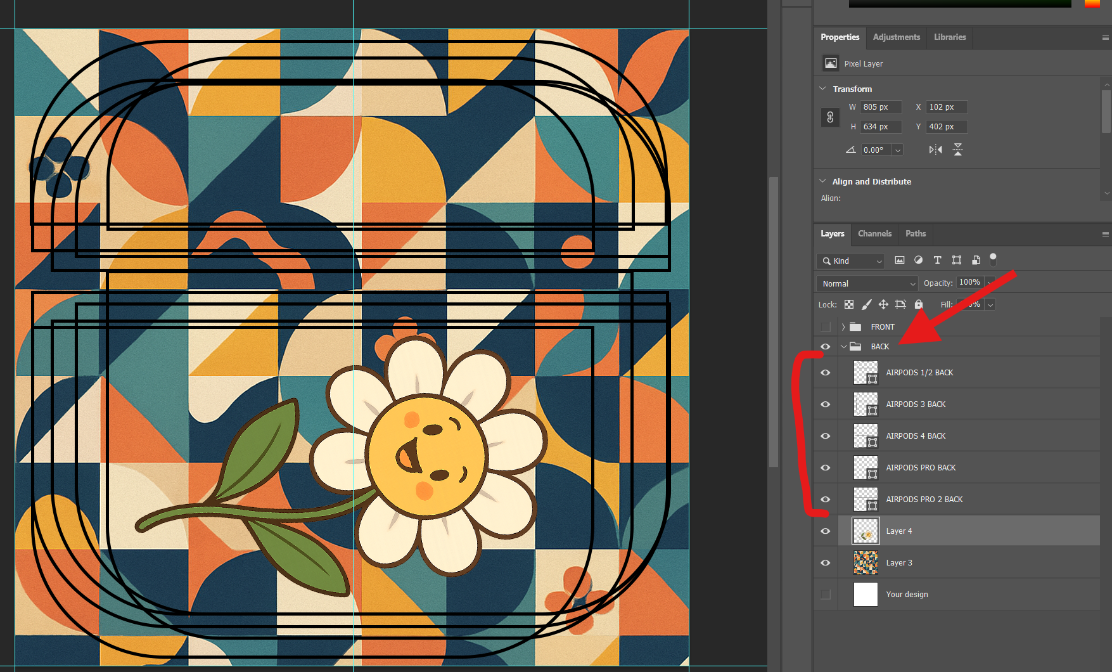Filter layers by type (T) icon
Viewport: 1112px width, 672px height.
[x=938, y=260]
